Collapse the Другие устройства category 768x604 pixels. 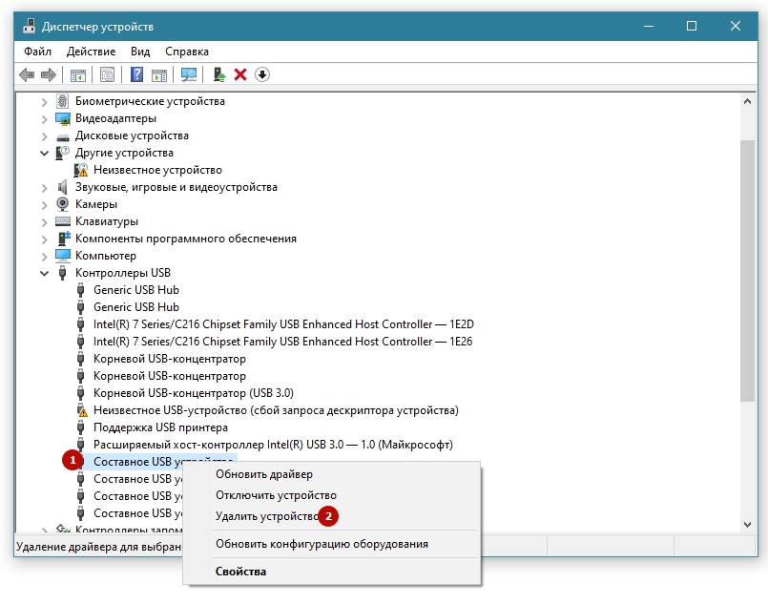pyautogui.click(x=45, y=153)
